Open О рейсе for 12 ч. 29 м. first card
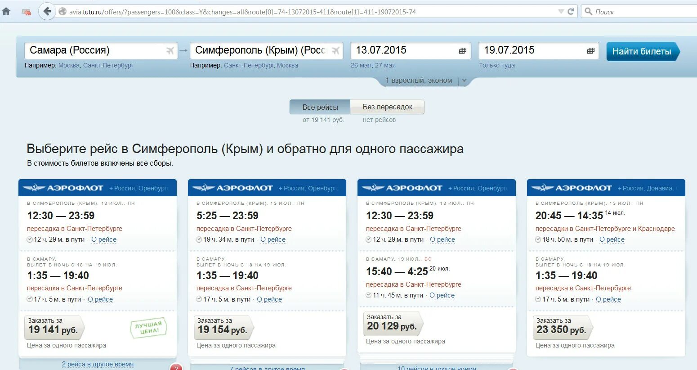 pyautogui.click(x=104, y=239)
